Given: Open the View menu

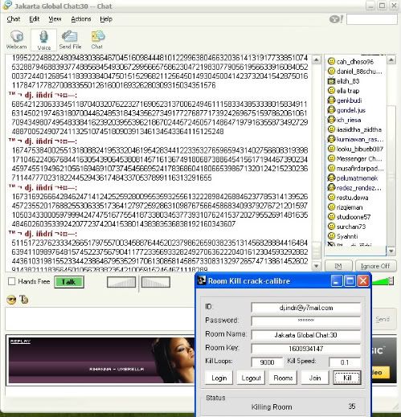Looking at the screenshot, I should pos(55,19).
